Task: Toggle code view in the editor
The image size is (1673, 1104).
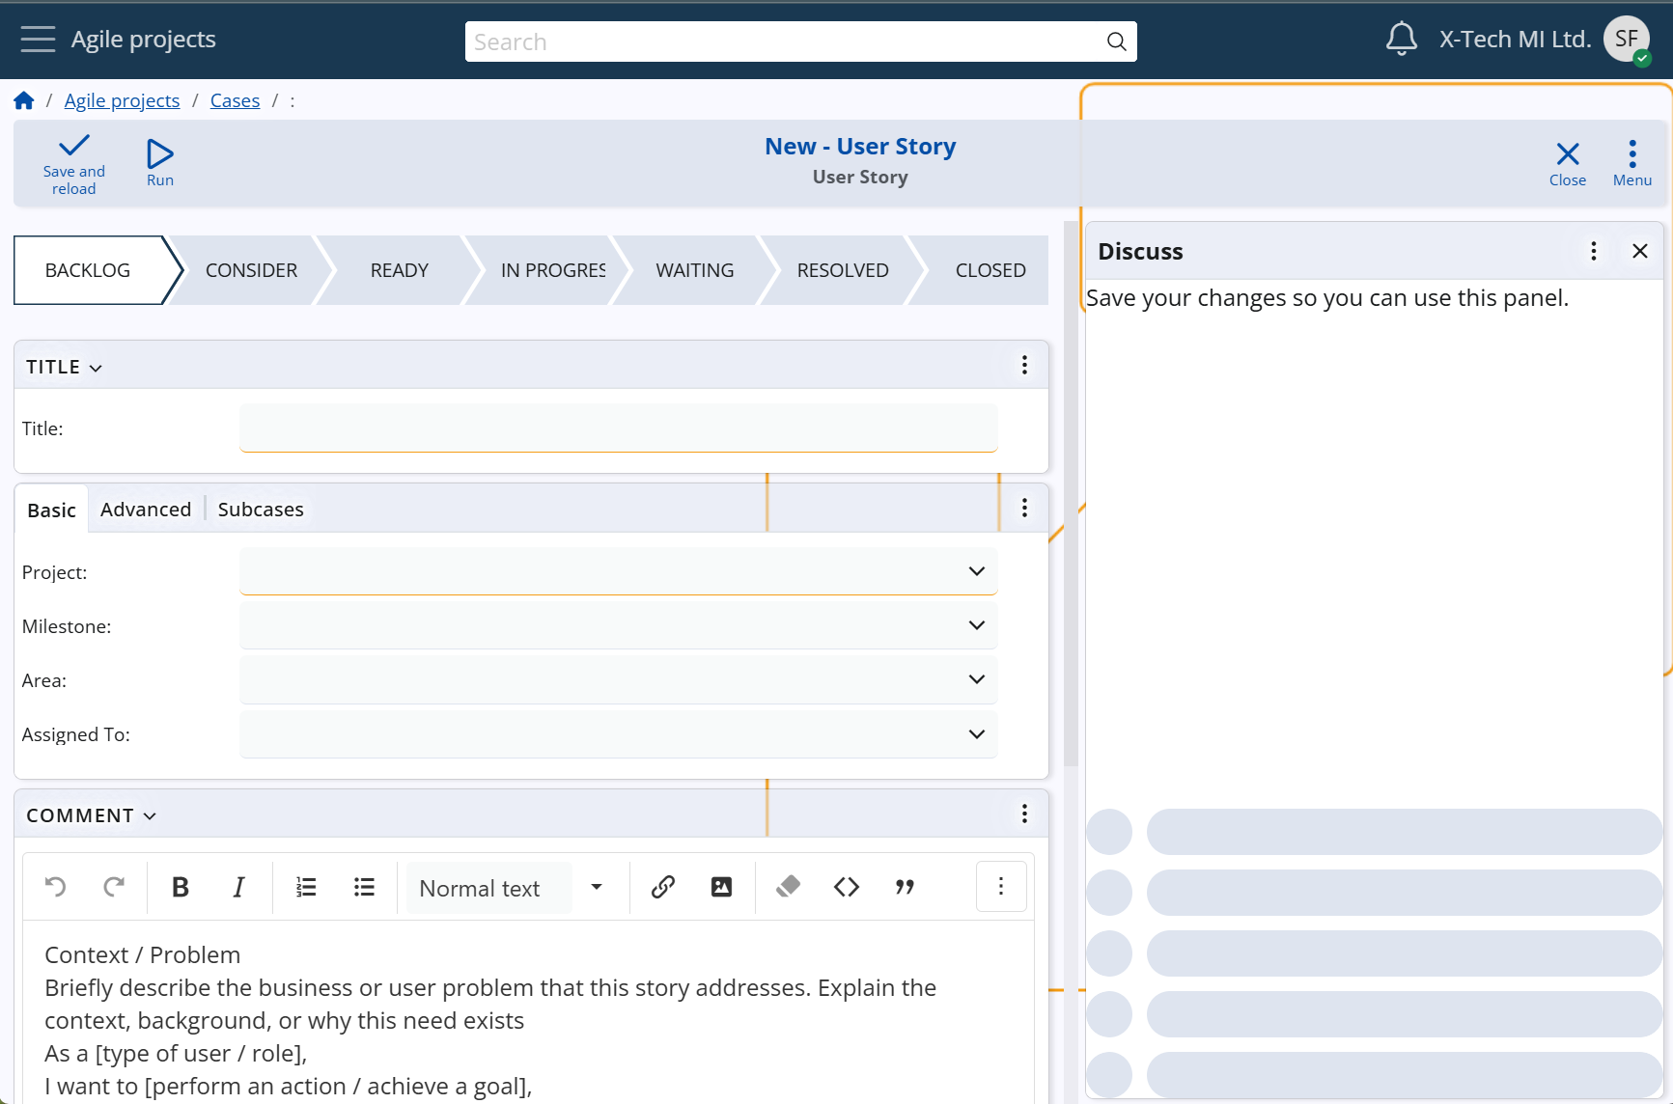Action: [846, 887]
